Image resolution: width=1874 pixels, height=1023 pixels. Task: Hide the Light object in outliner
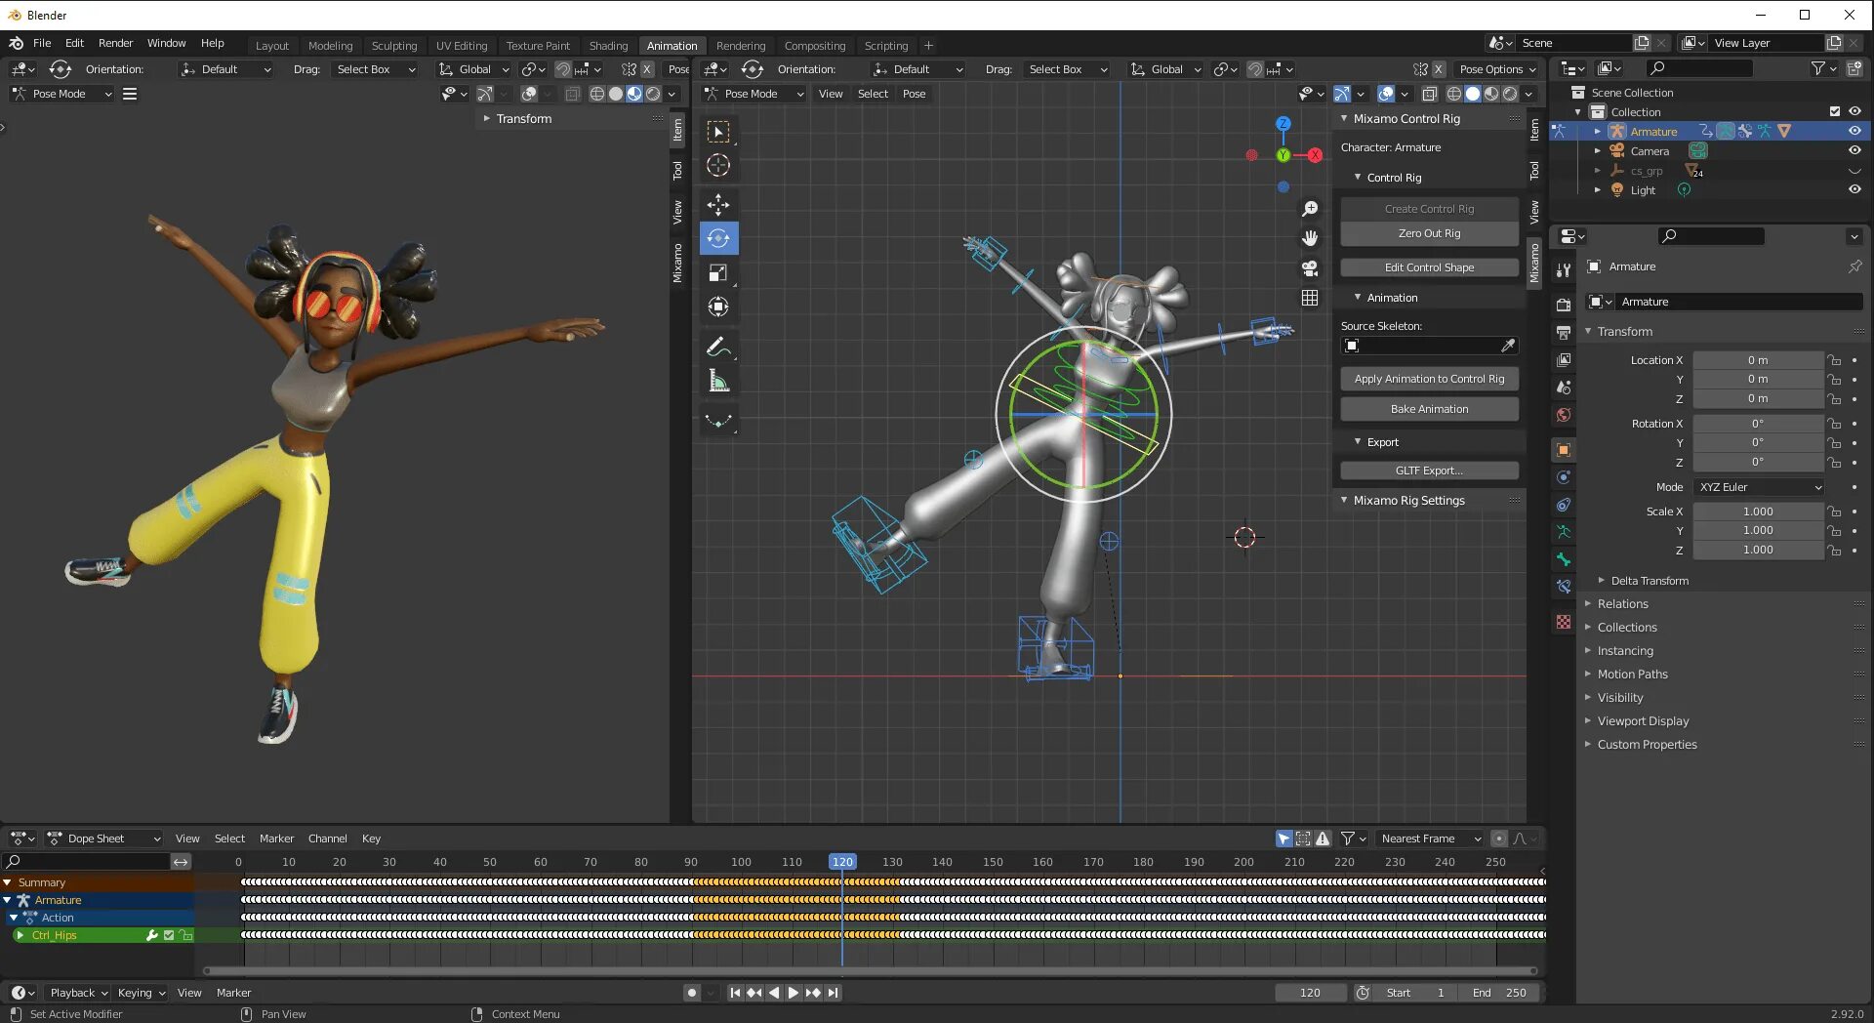1854,190
